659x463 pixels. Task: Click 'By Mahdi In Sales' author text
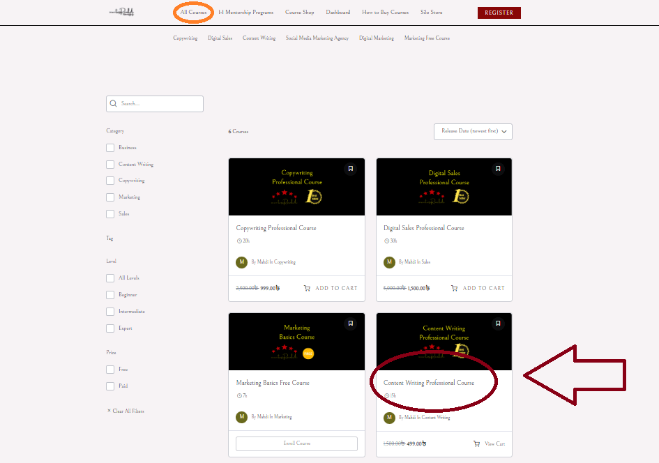point(414,262)
